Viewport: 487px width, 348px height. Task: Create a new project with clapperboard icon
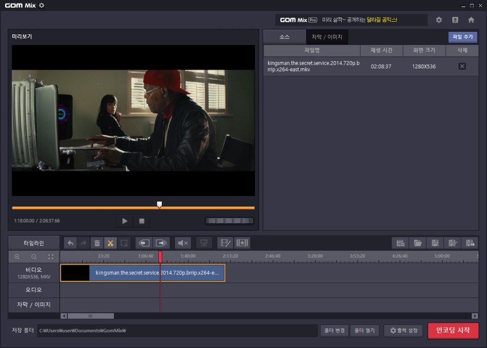point(400,243)
